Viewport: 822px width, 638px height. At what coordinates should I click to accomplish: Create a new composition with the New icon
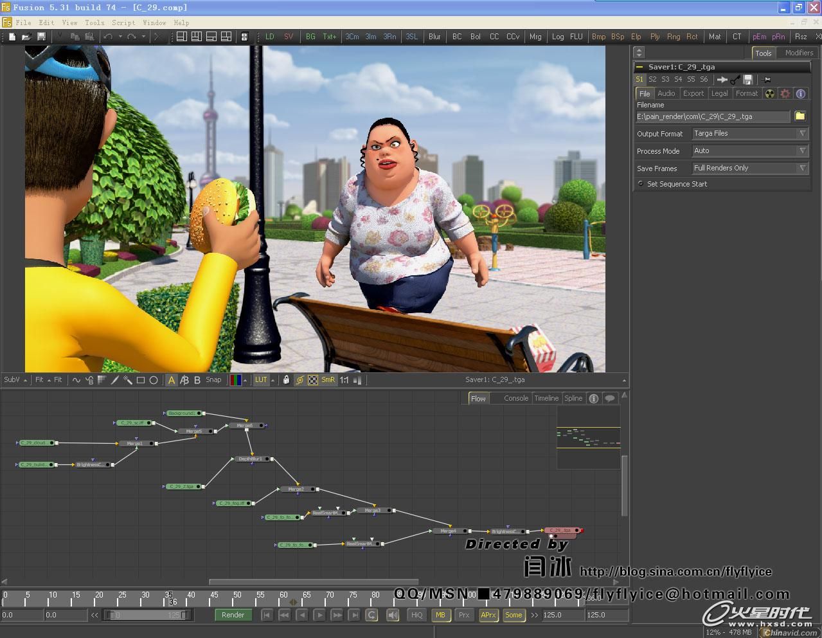(12, 37)
